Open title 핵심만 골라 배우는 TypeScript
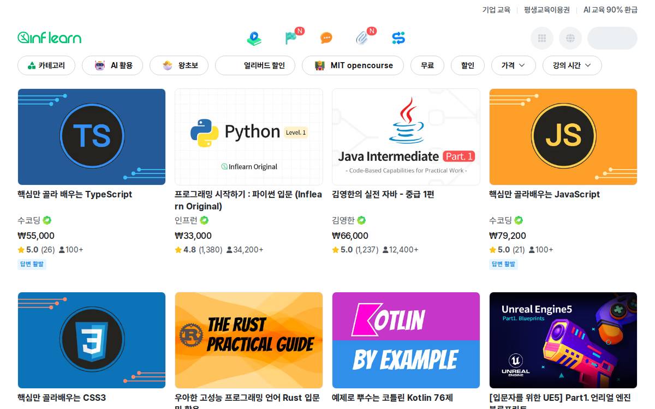 pyautogui.click(x=75, y=194)
